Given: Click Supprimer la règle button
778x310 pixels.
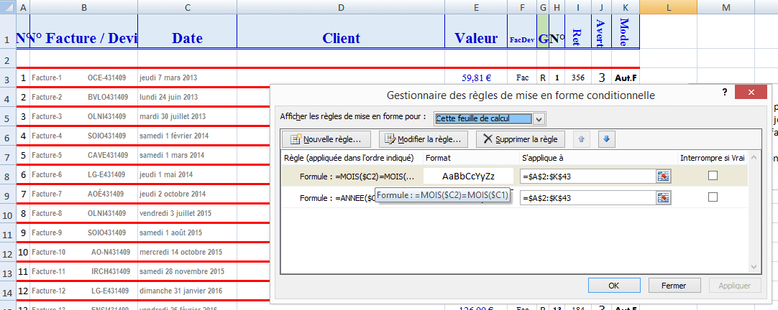Looking at the screenshot, I should point(521,139).
